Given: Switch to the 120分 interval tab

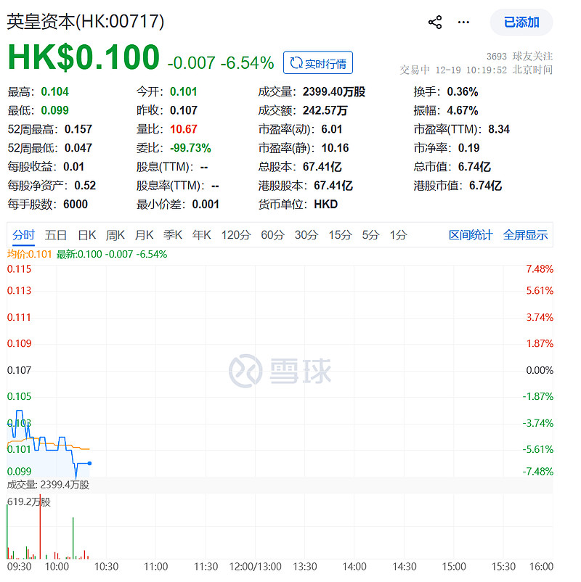Looking at the screenshot, I should pos(236,235).
